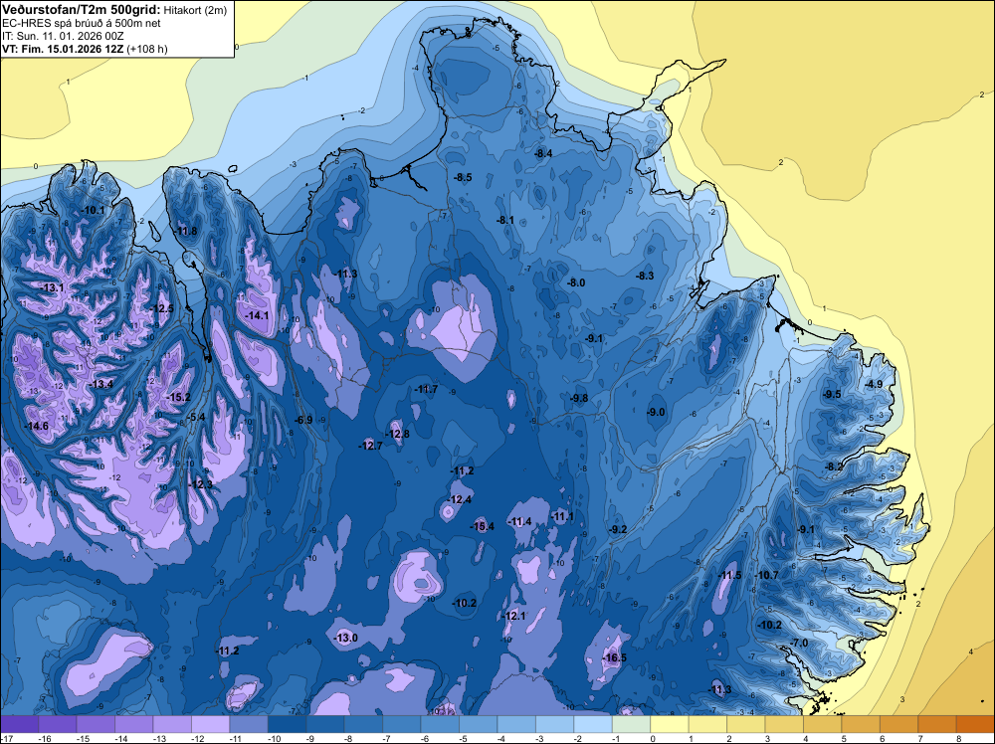Image resolution: width=995 pixels, height=744 pixels.
Task: Click the '6' label in the color scale
Action: (883, 738)
